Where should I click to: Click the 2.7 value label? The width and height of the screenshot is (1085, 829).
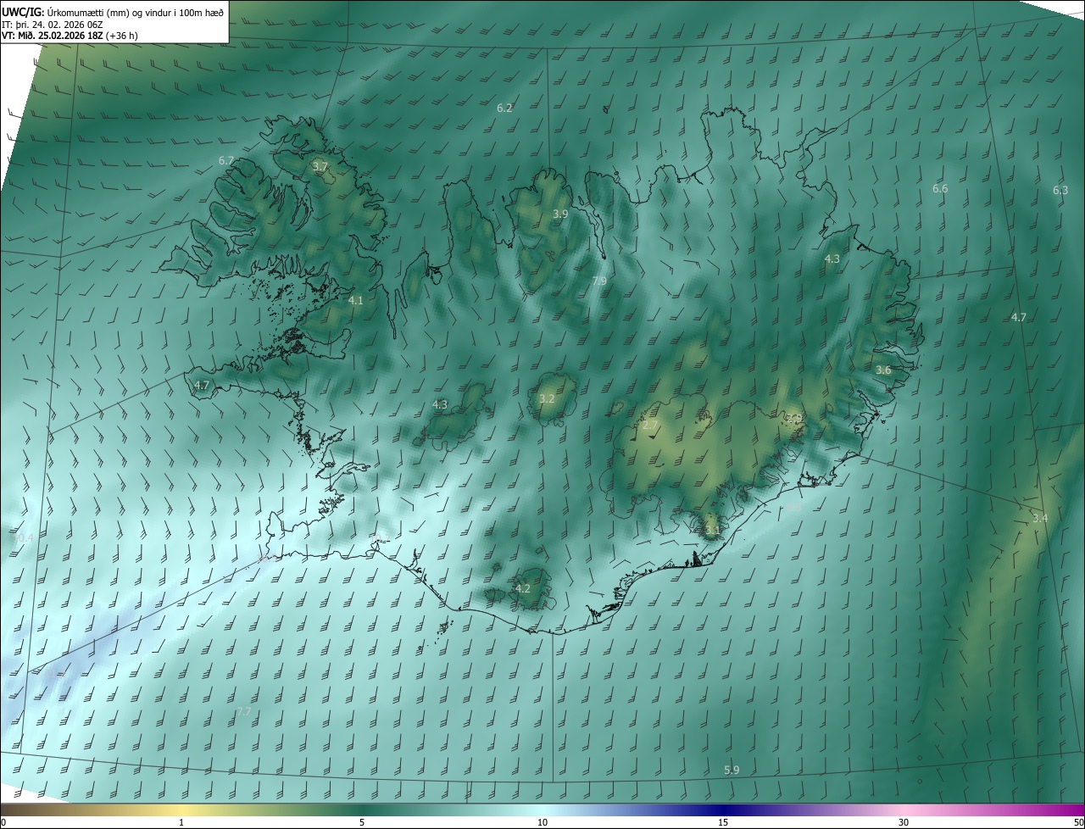pos(651,425)
